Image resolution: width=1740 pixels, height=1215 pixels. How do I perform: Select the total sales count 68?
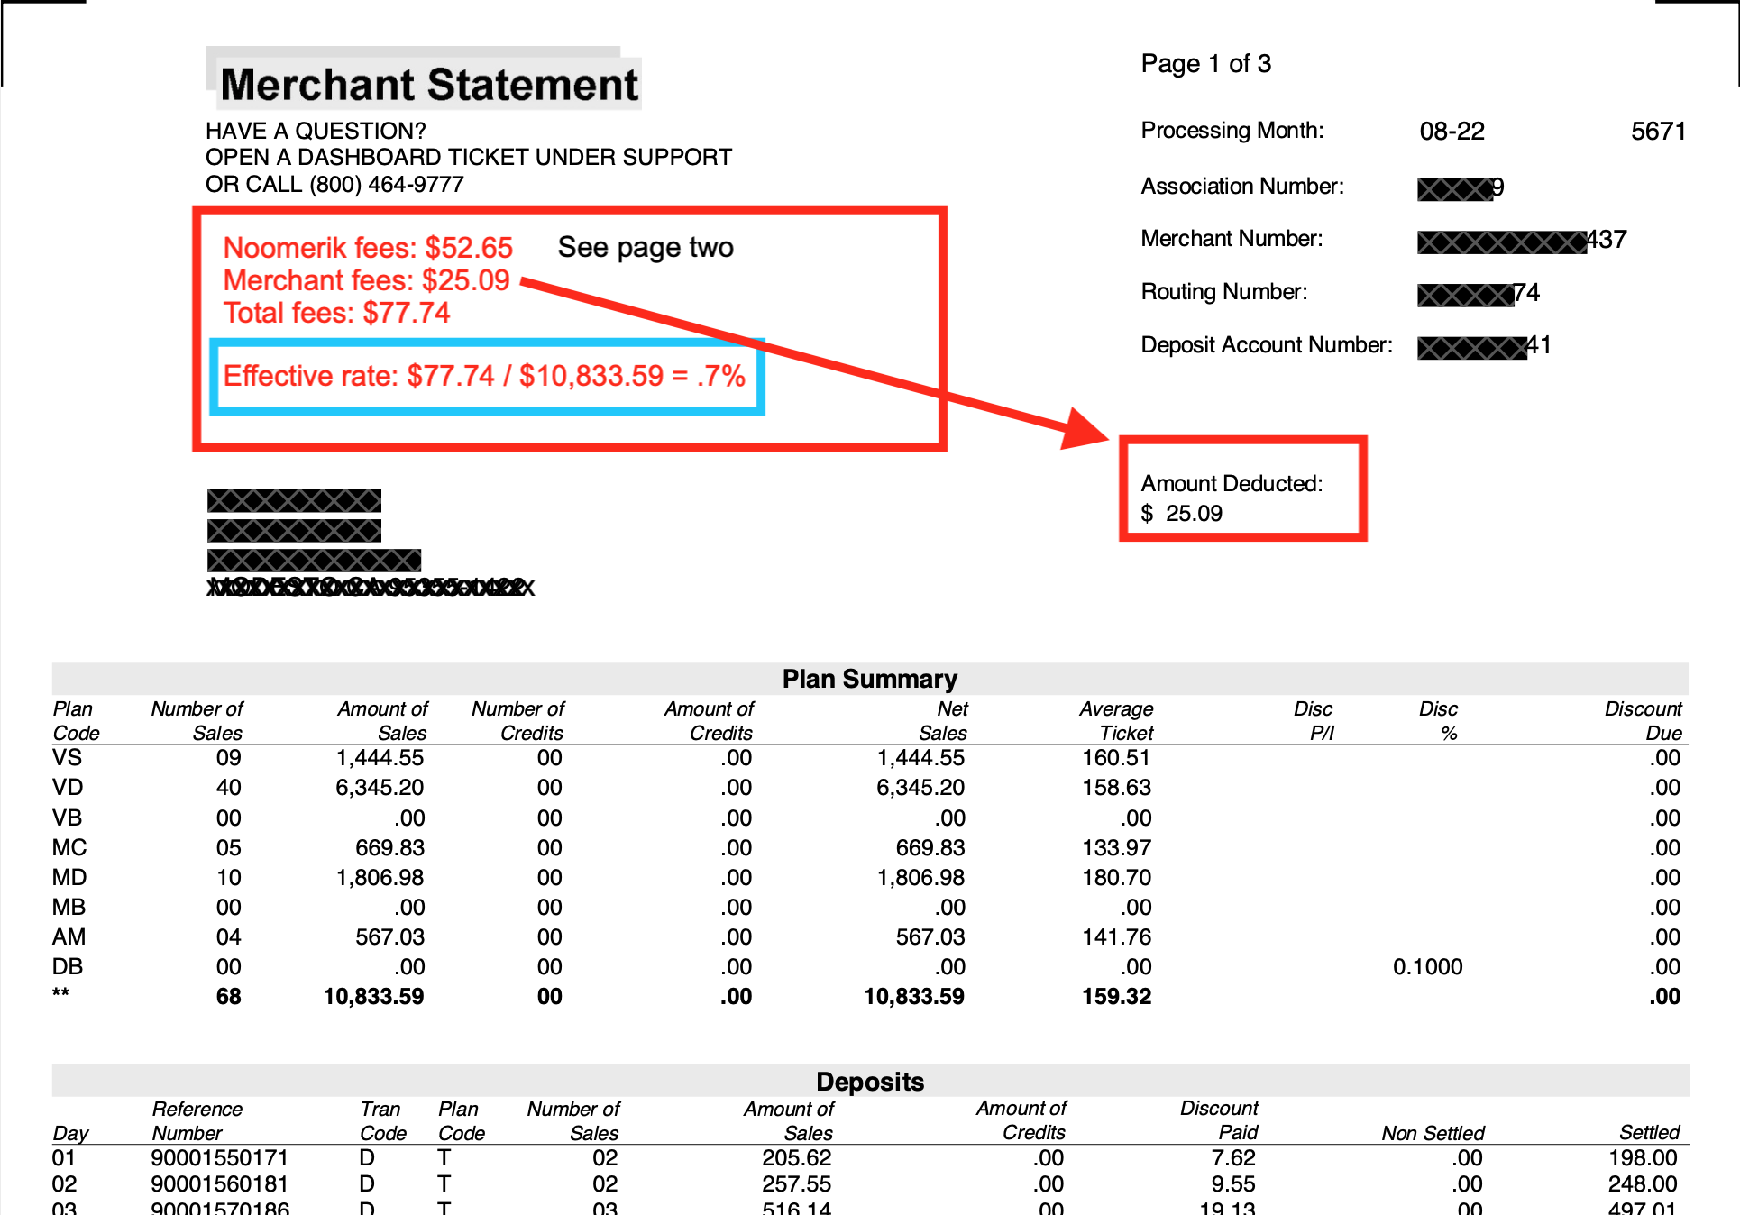[x=228, y=997]
